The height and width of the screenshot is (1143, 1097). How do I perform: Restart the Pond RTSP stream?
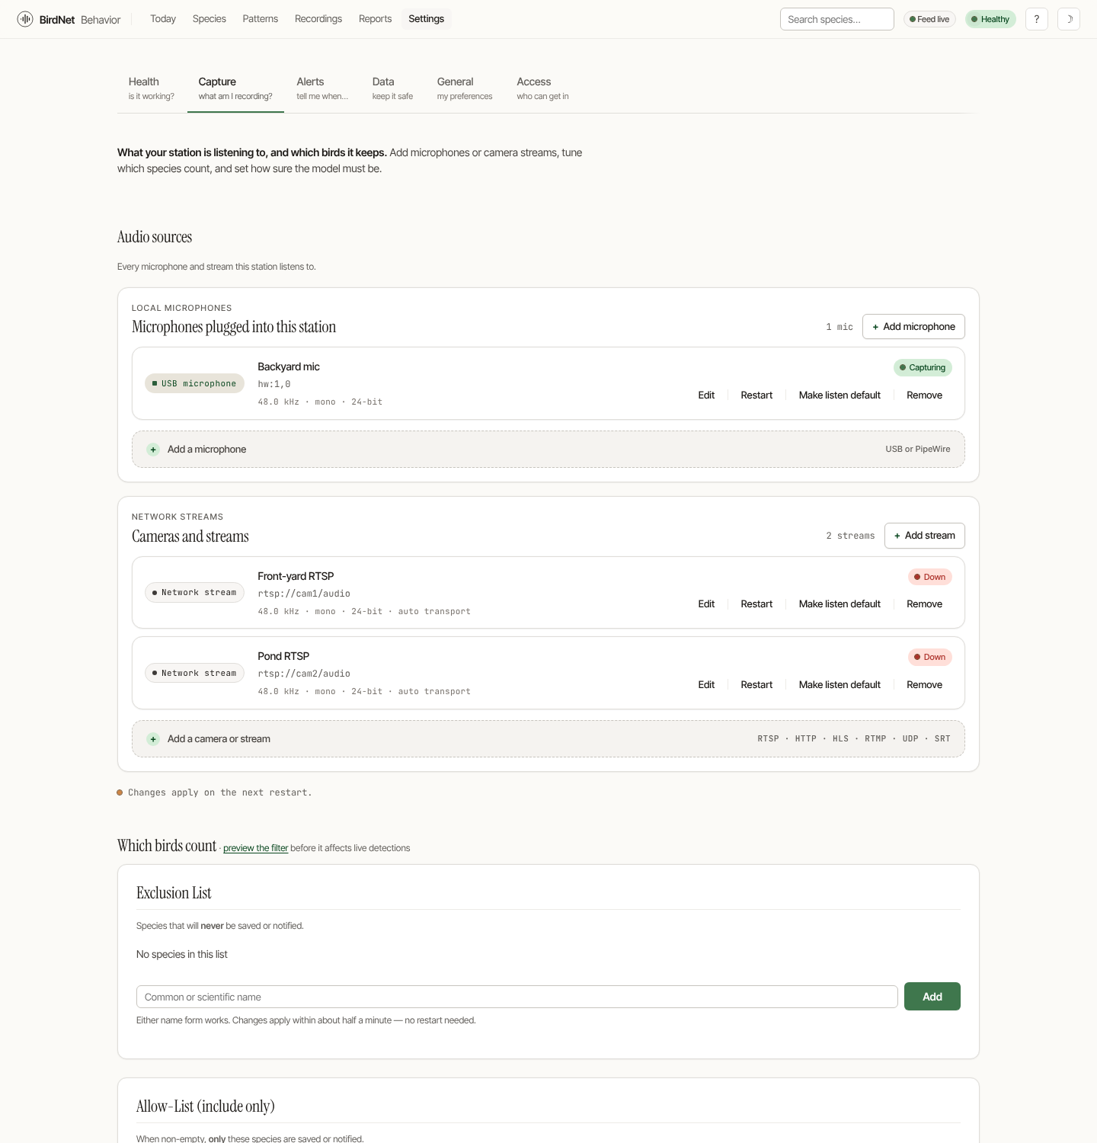756,685
